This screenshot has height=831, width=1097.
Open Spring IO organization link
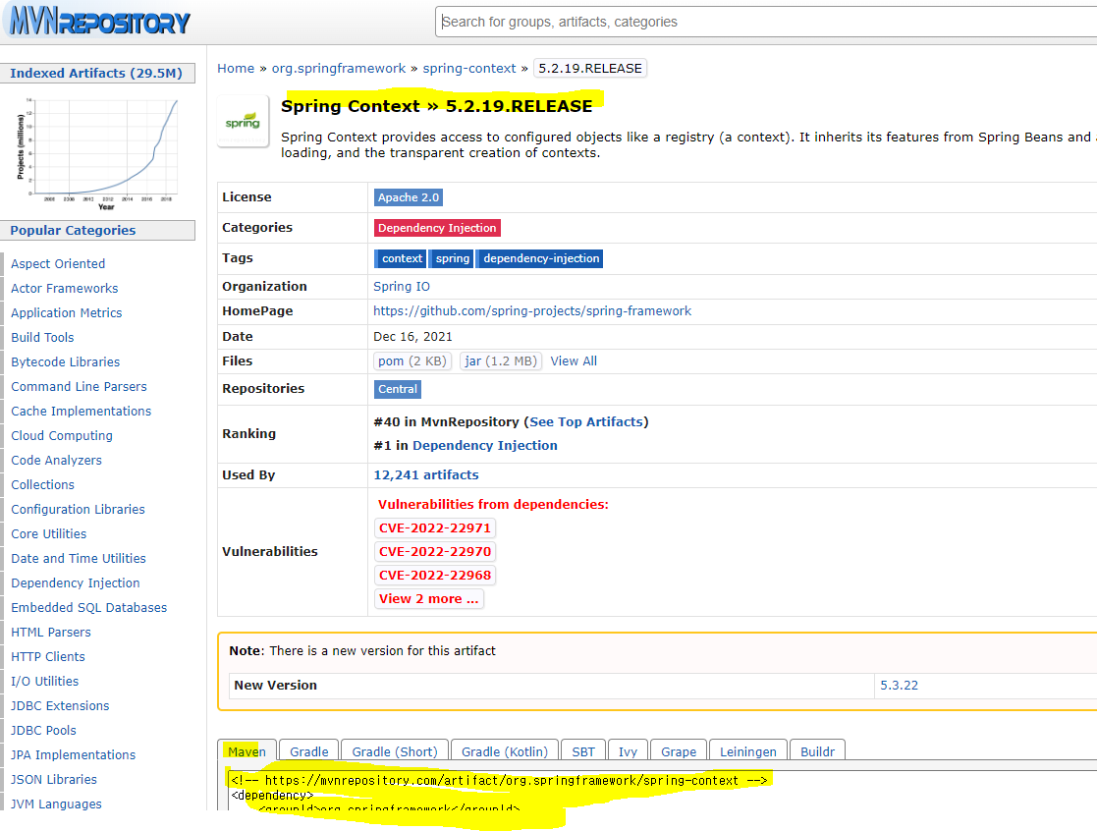402,286
